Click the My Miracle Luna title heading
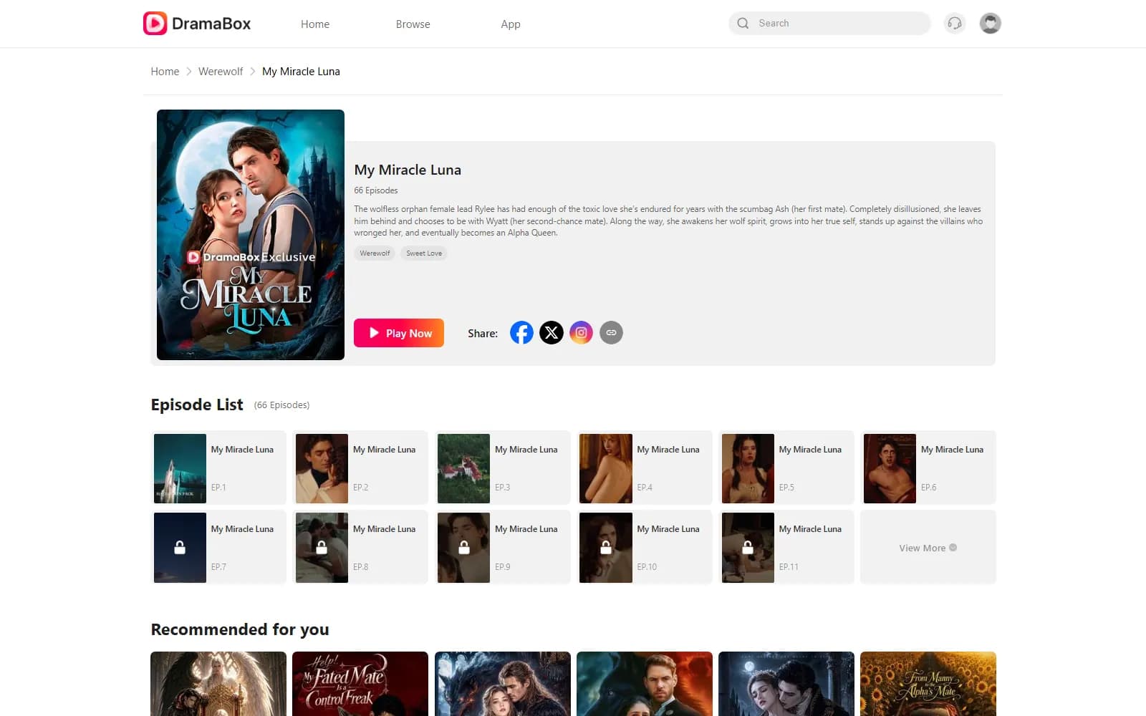This screenshot has width=1146, height=716. [408, 170]
